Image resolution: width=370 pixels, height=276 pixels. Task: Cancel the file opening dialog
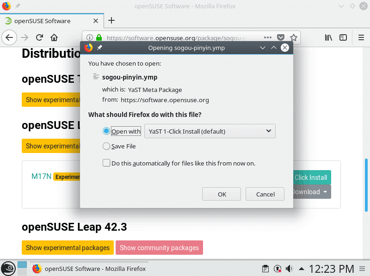click(x=265, y=194)
